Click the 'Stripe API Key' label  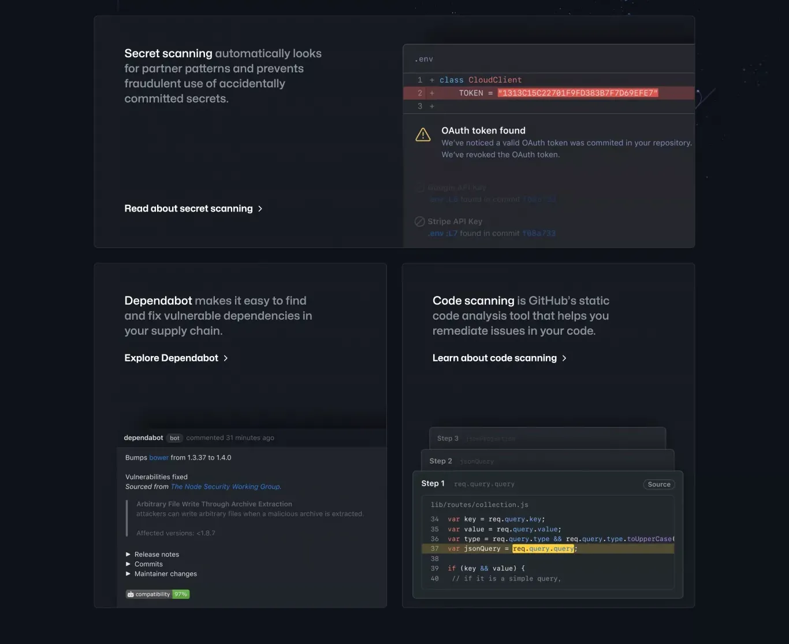coord(455,221)
